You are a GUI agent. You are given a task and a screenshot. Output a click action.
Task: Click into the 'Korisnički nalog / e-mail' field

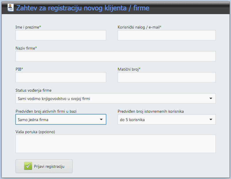(x=167, y=35)
